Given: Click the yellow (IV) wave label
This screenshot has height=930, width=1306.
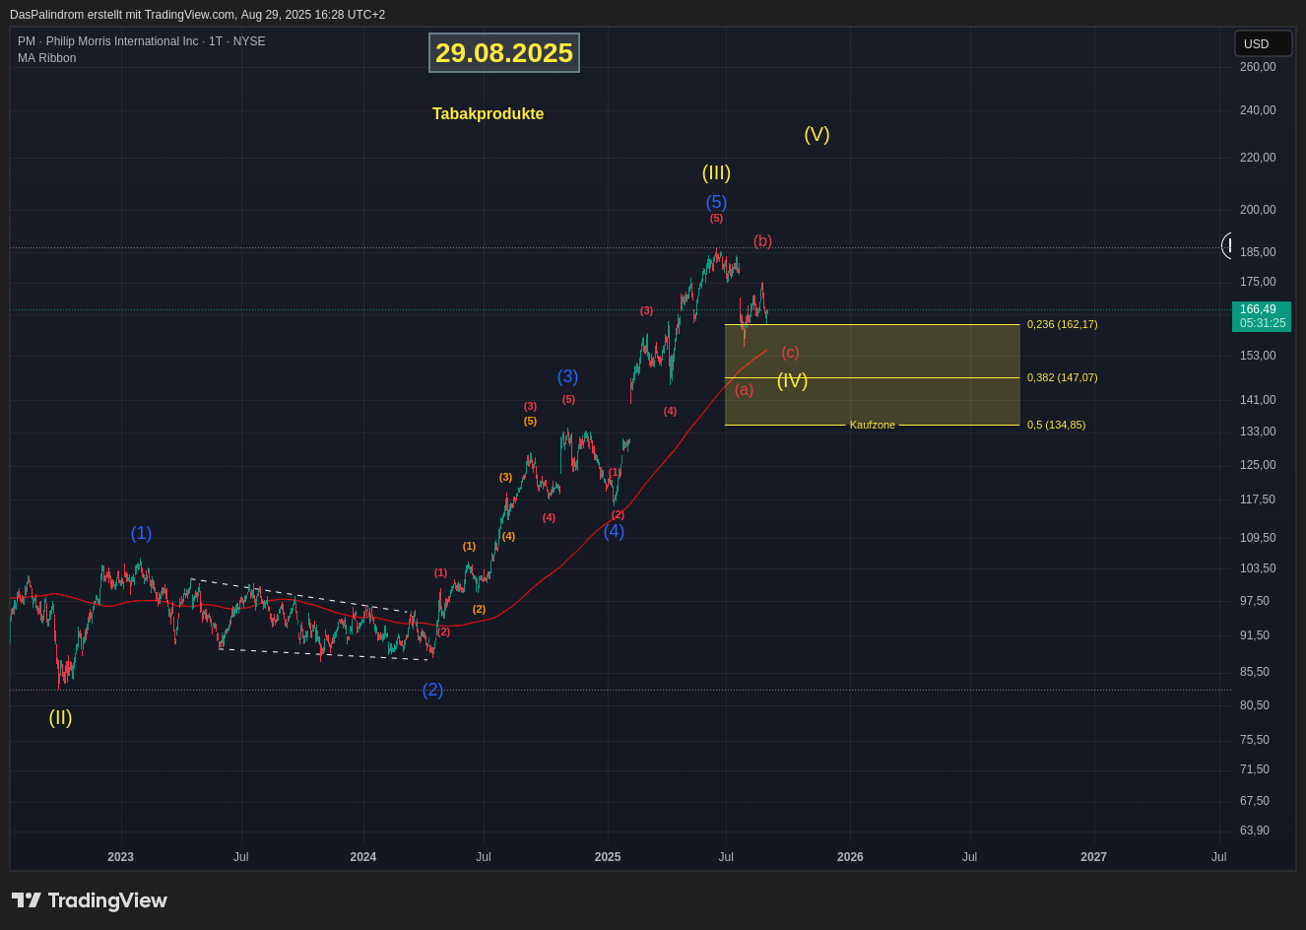Looking at the screenshot, I should [x=792, y=380].
